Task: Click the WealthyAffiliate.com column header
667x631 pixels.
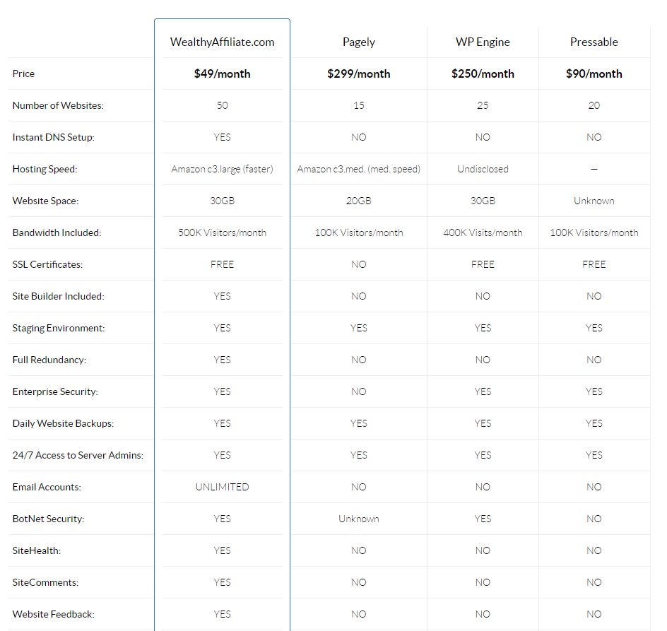Action: coord(222,42)
